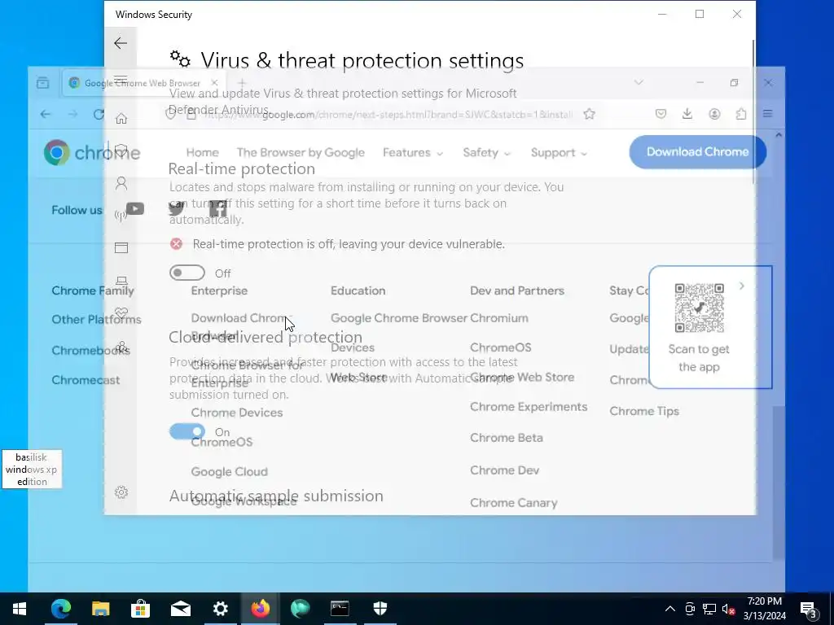Turn off Cloud-delivered protection toggle
The height and width of the screenshot is (625, 834).
(187, 431)
